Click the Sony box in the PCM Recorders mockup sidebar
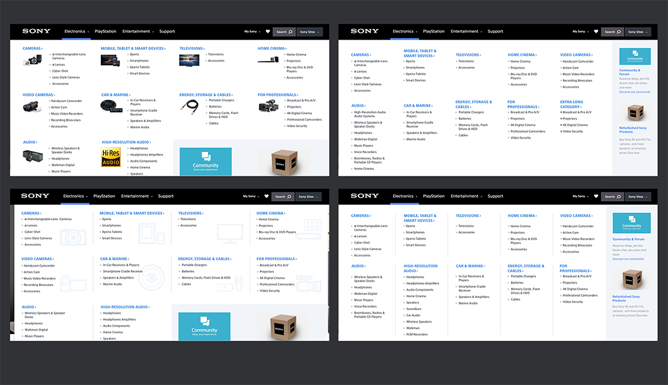668x385 pixels. [631, 280]
